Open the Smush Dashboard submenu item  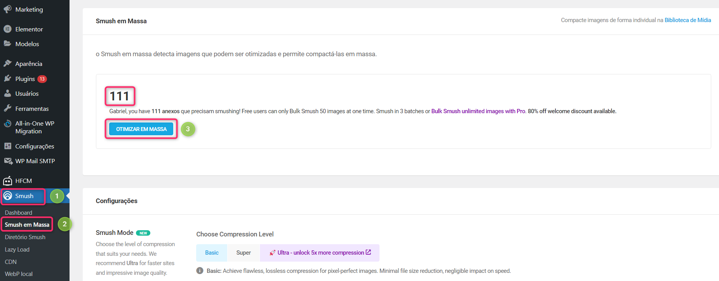coord(18,212)
